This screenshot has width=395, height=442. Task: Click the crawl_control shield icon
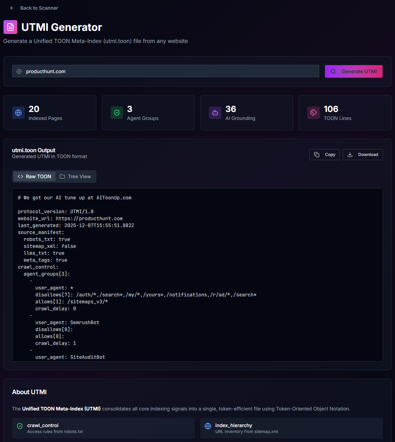coord(20,426)
